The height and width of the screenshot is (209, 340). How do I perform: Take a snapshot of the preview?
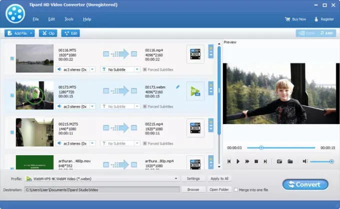279,162
